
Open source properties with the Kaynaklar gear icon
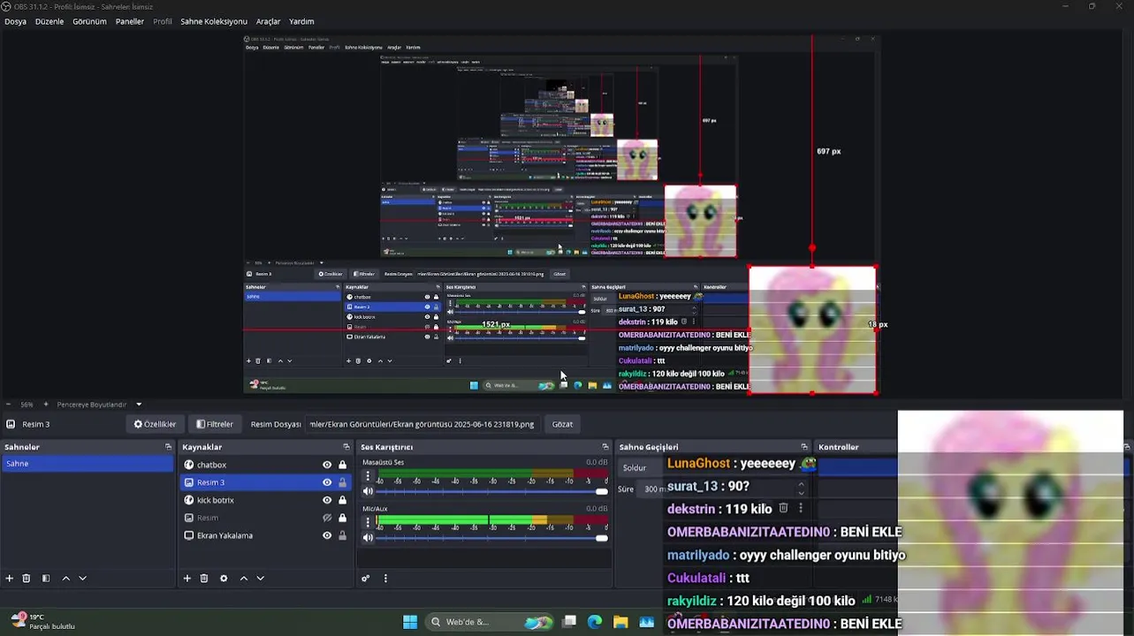tap(224, 579)
